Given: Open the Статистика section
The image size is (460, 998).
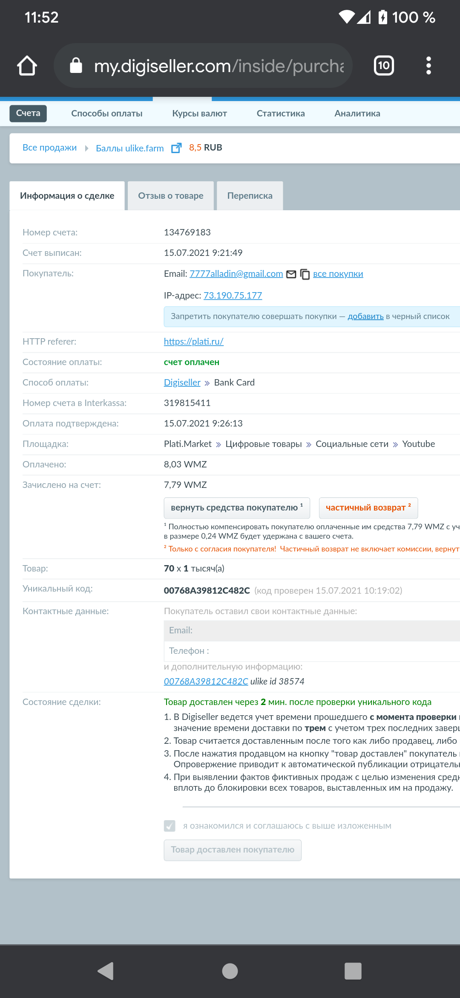Looking at the screenshot, I should [x=281, y=113].
